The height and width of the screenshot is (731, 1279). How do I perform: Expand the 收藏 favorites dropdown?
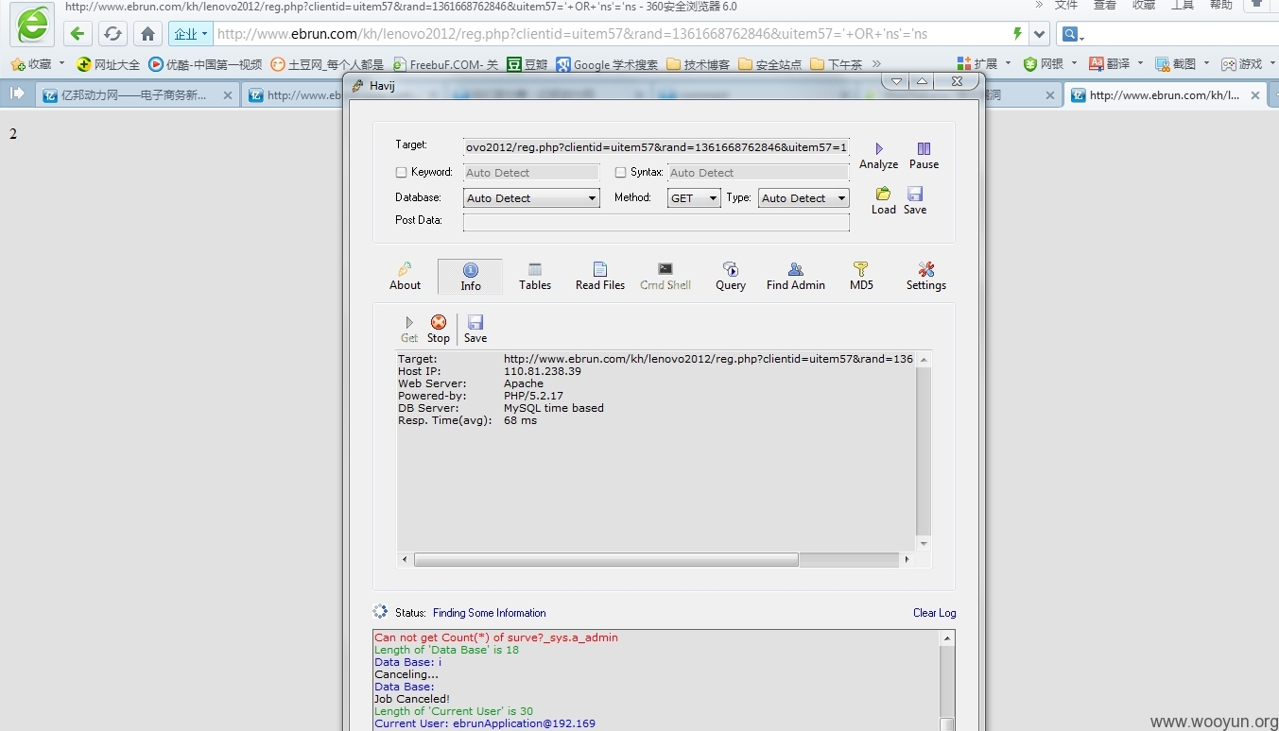pyautogui.click(x=62, y=63)
